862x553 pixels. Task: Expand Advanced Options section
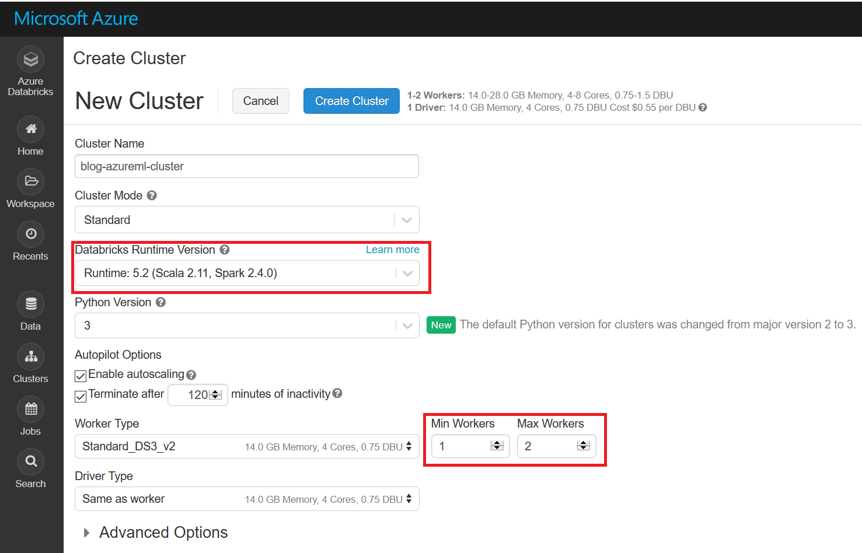pyautogui.click(x=156, y=533)
